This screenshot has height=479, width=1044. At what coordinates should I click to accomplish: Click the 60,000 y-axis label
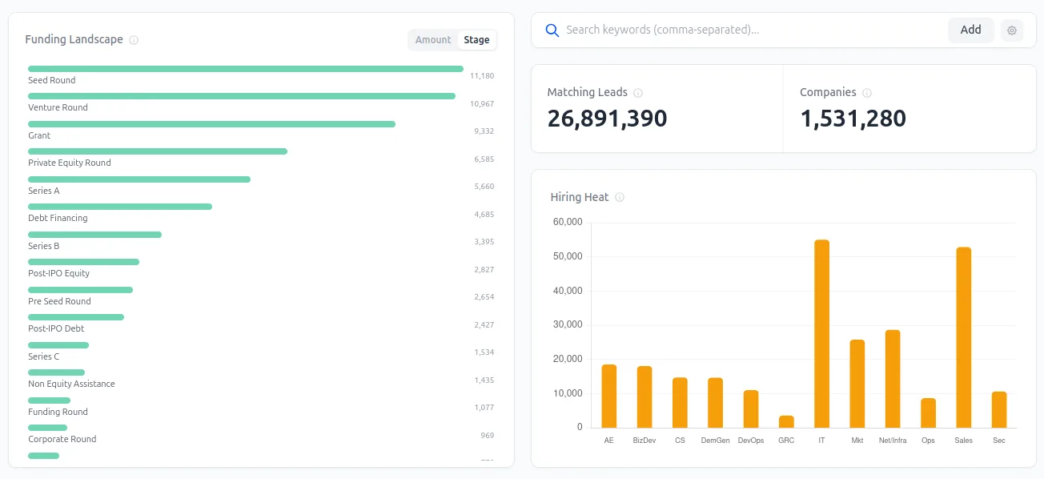[568, 222]
